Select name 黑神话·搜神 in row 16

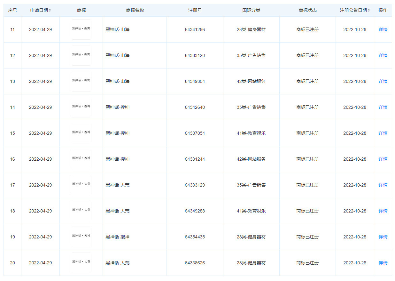tap(118, 159)
